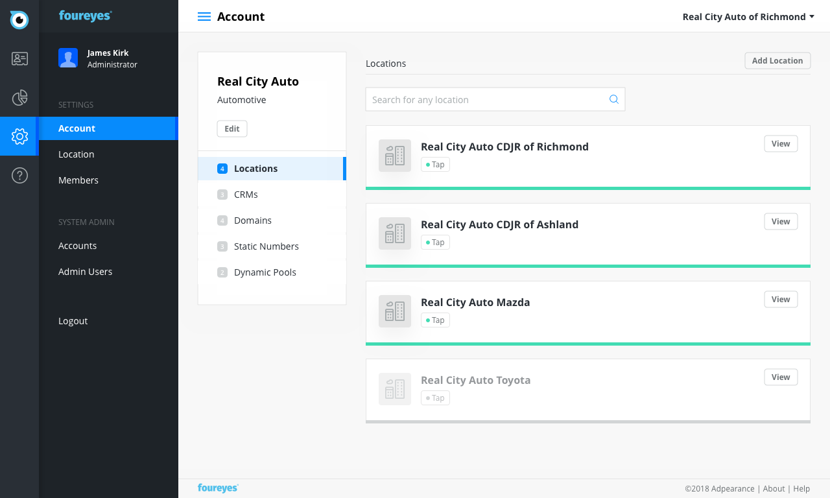Click Edit button for Real City Auto
Image resolution: width=830 pixels, height=498 pixels.
tap(232, 128)
